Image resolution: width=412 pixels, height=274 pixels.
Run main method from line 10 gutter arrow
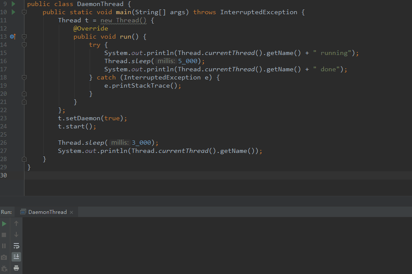[13, 12]
